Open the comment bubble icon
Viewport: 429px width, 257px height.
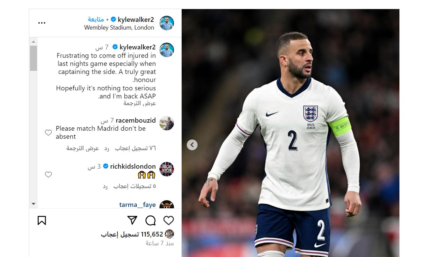click(x=150, y=220)
